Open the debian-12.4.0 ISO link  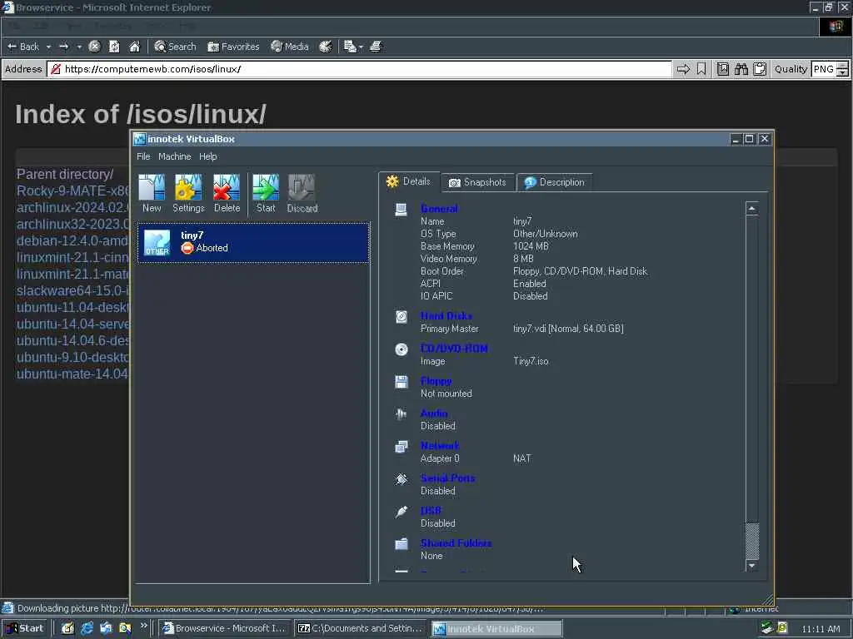73,240
